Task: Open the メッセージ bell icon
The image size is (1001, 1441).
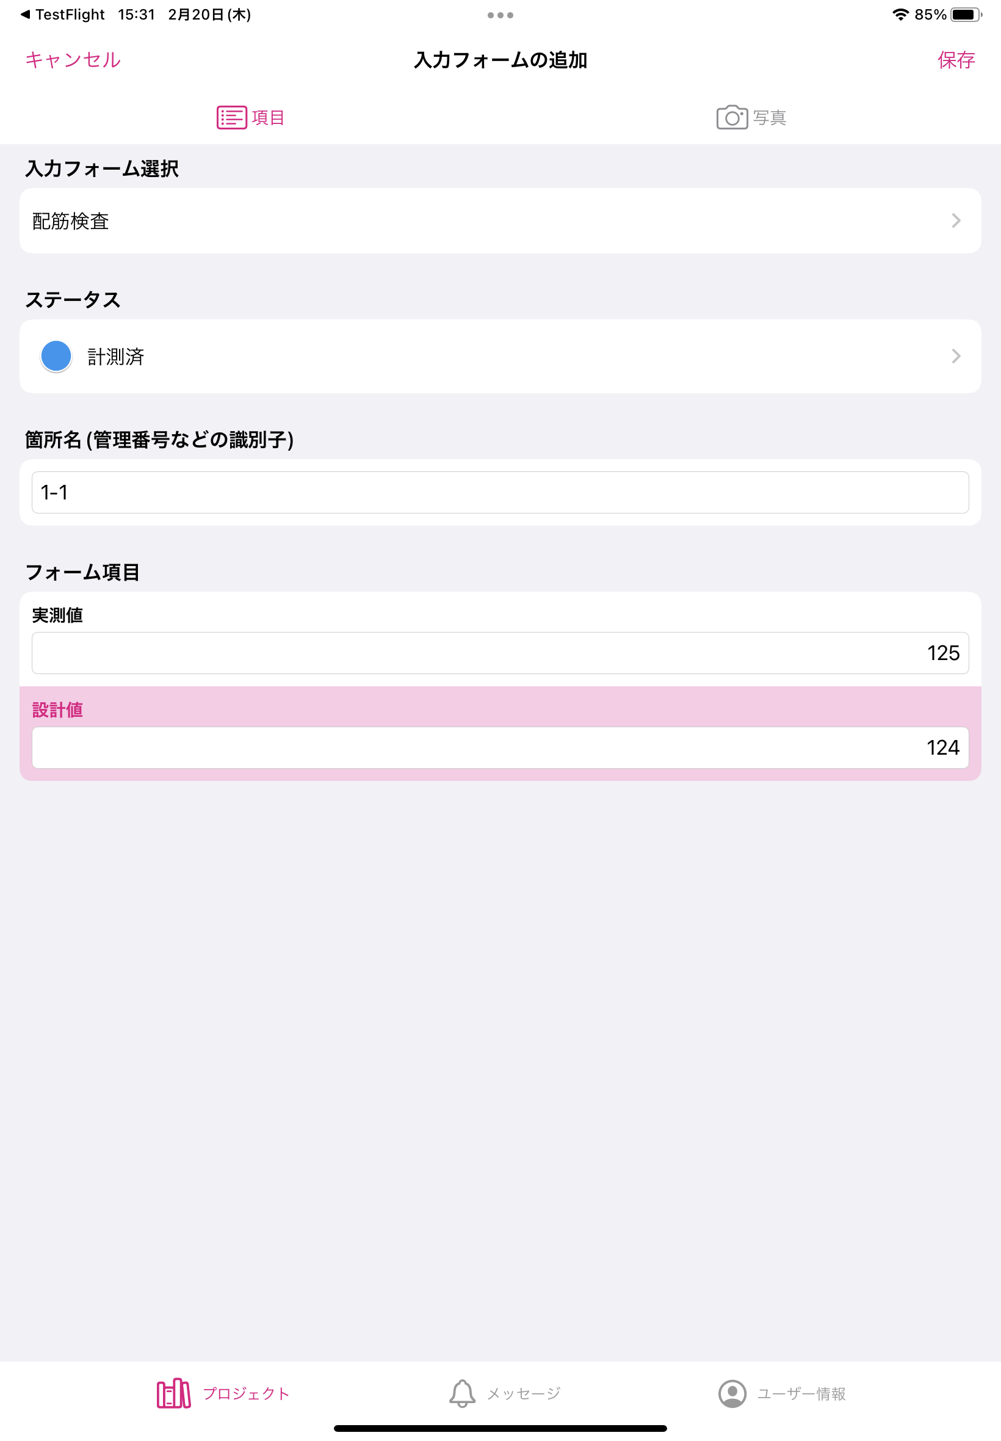Action: pos(462,1393)
